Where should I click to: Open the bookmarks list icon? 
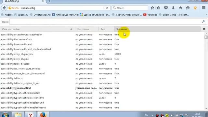point(159,8)
